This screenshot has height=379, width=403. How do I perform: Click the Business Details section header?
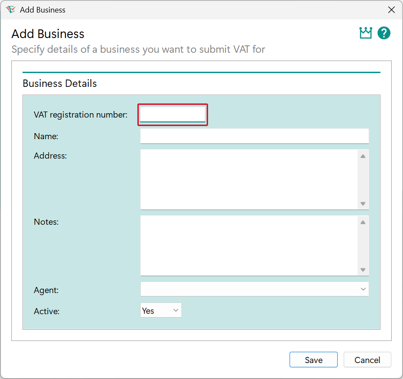tap(59, 83)
